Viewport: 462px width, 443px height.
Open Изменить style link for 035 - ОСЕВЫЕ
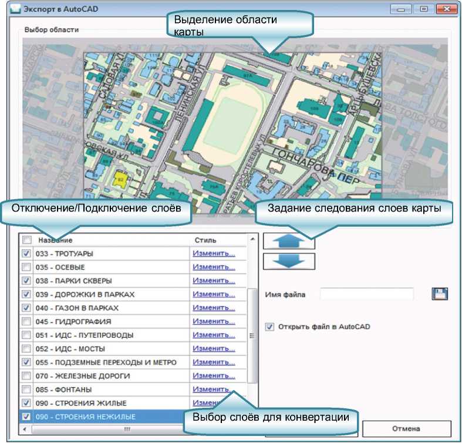point(214,267)
